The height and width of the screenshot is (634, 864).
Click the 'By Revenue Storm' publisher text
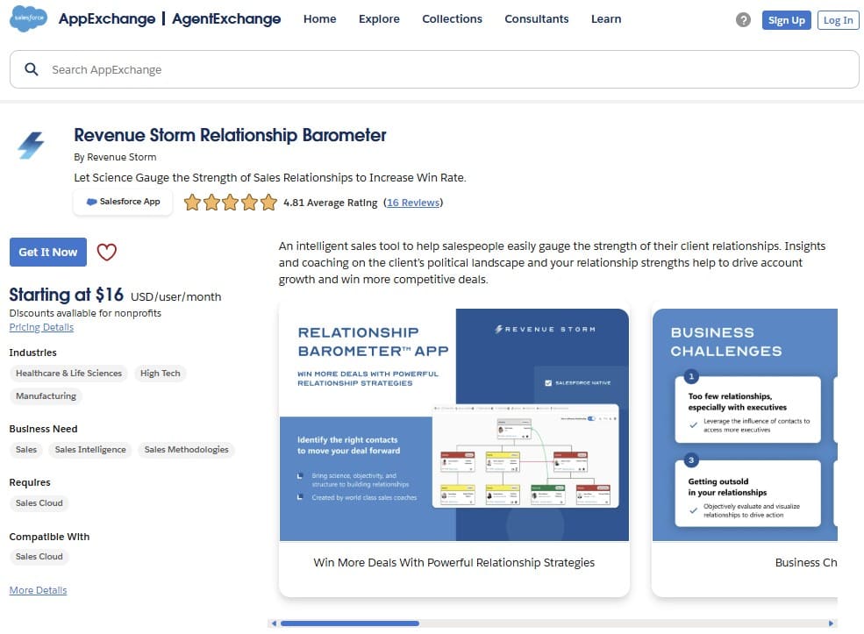point(115,157)
